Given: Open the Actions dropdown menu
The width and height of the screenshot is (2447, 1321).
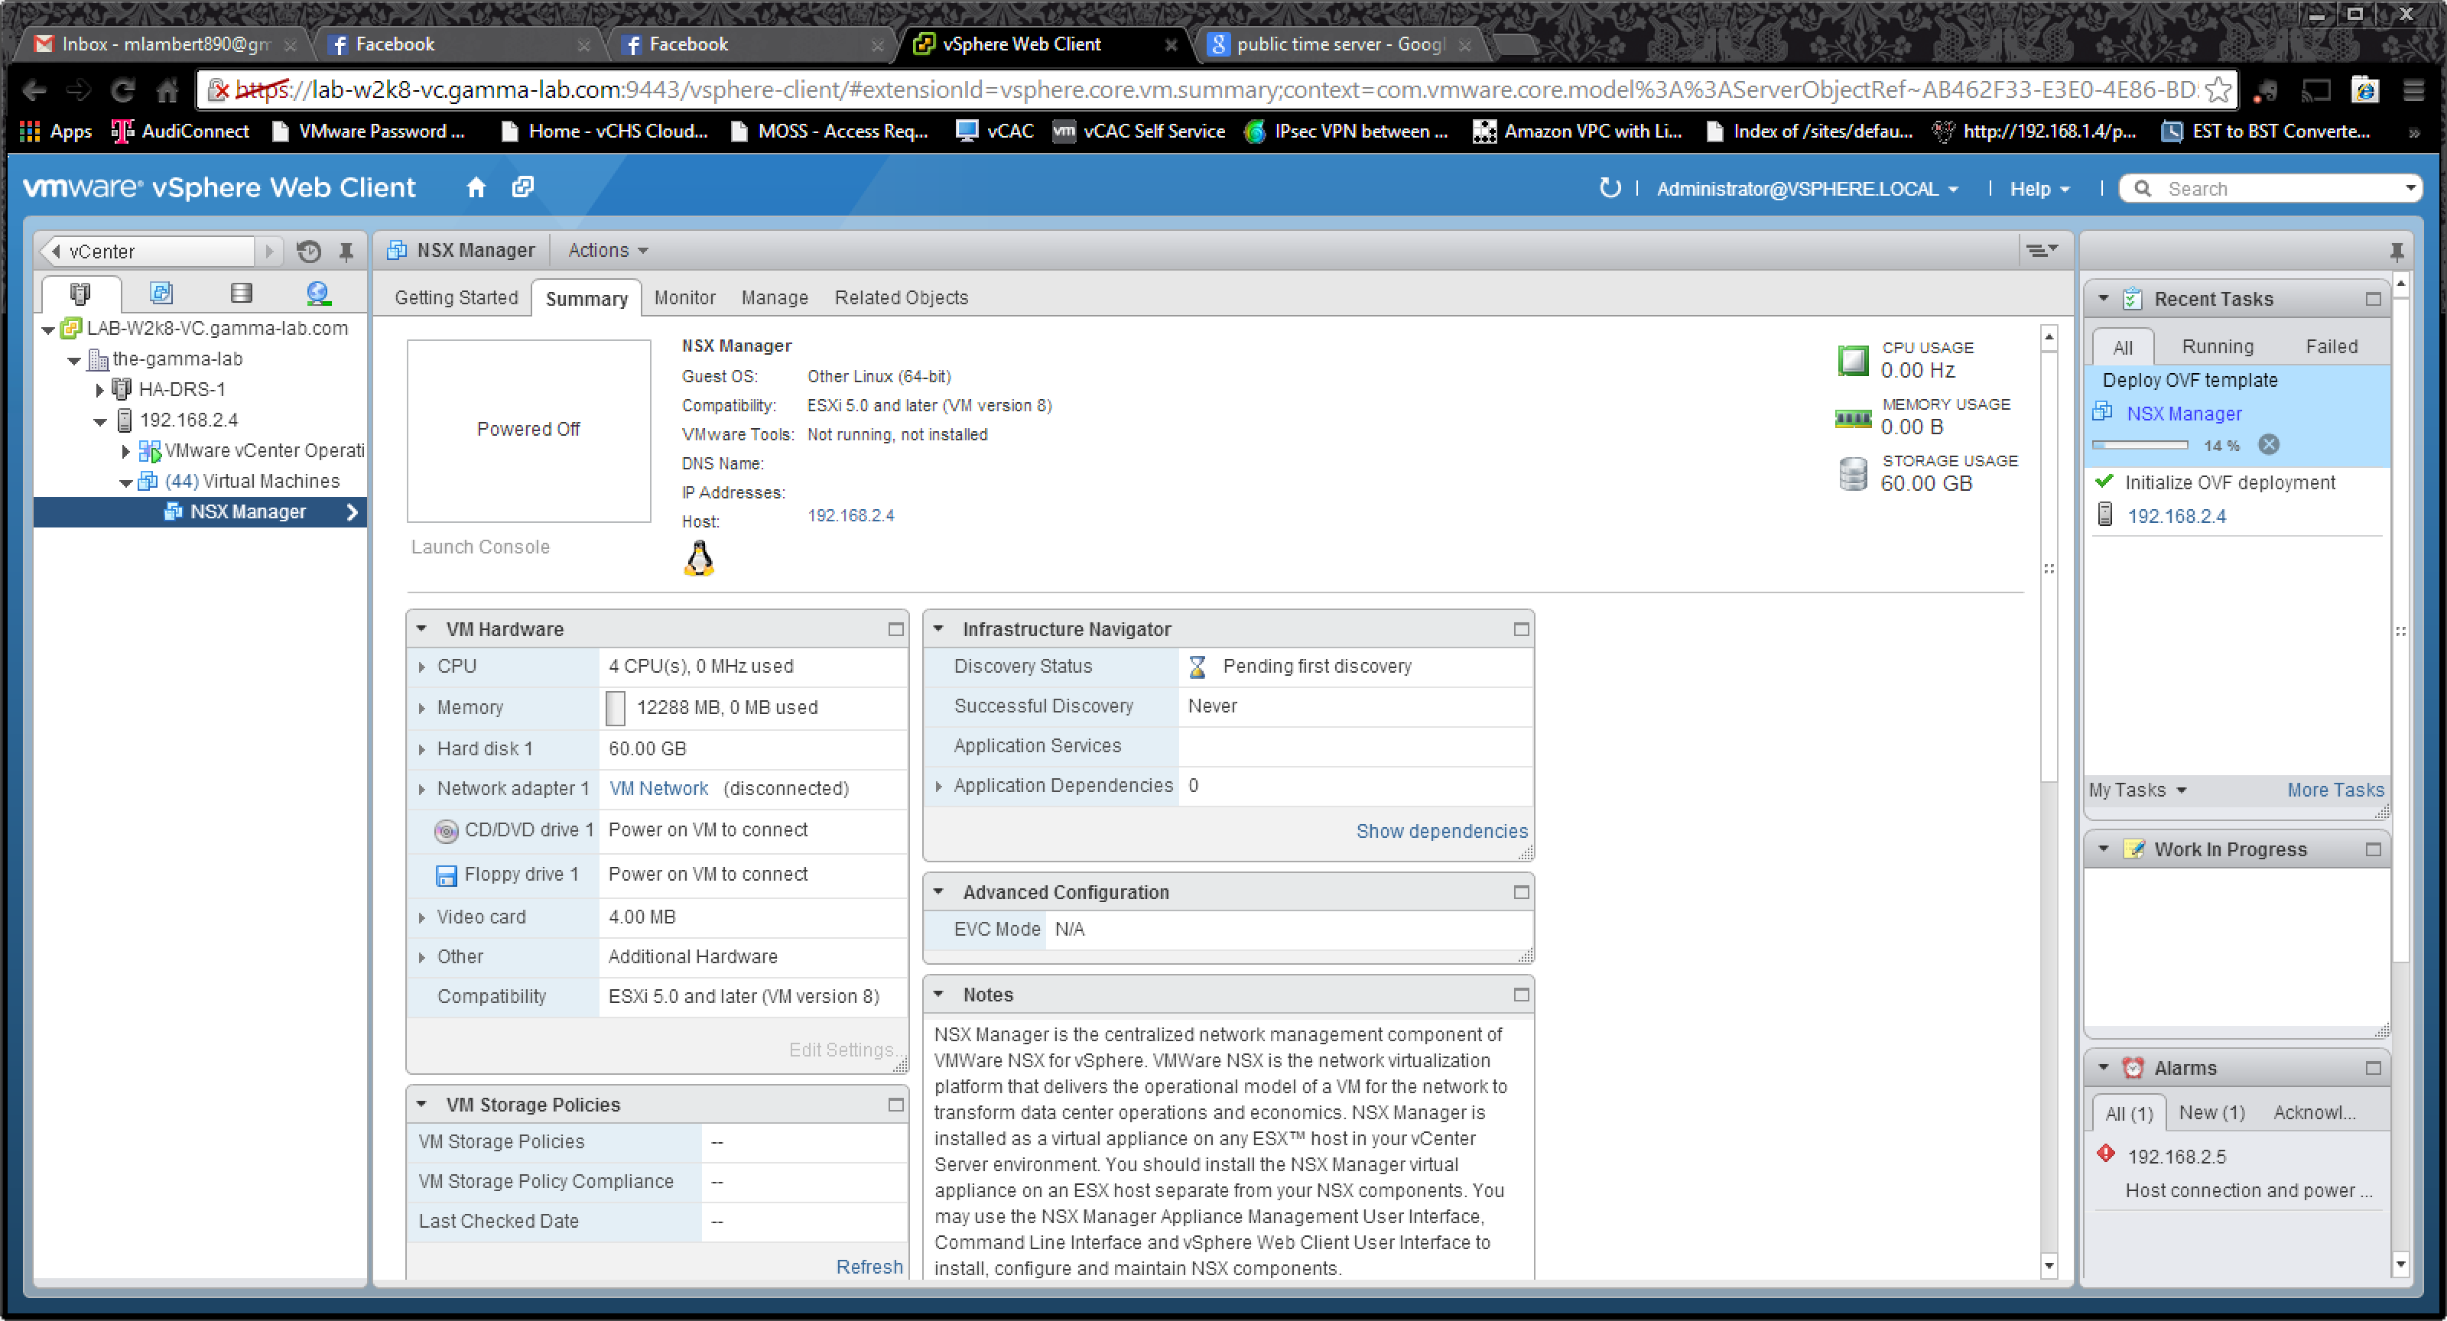Looking at the screenshot, I should (608, 250).
